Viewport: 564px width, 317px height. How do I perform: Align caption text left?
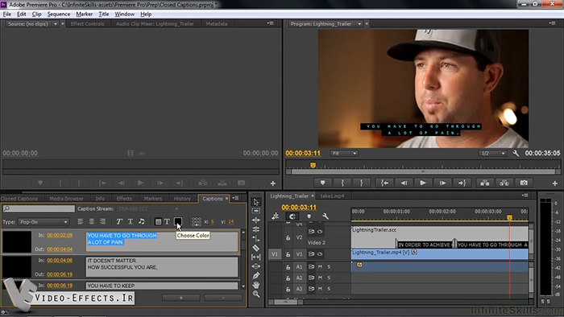tap(81, 221)
